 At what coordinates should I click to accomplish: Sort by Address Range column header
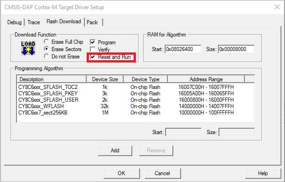(206, 79)
